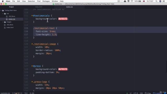Select .DS_Store inside css folder

[11, 16]
